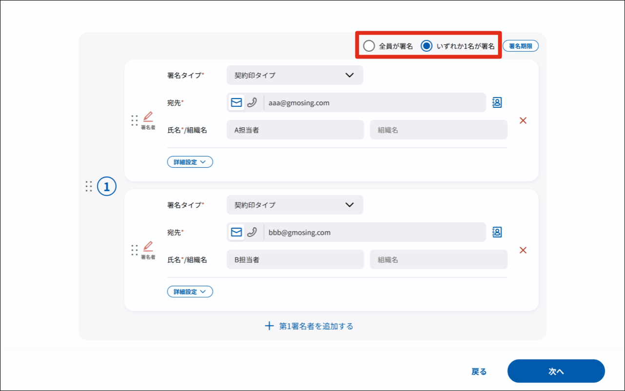
Task: Remove B担当者 with the red X
Action: 523,250
